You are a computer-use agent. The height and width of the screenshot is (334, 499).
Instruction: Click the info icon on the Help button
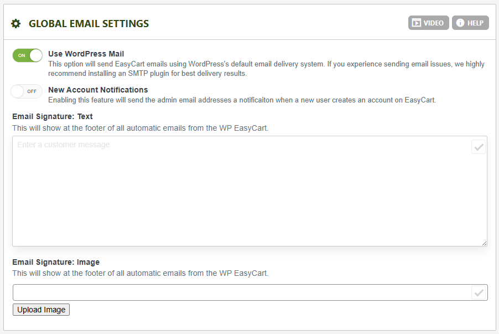[x=460, y=23]
